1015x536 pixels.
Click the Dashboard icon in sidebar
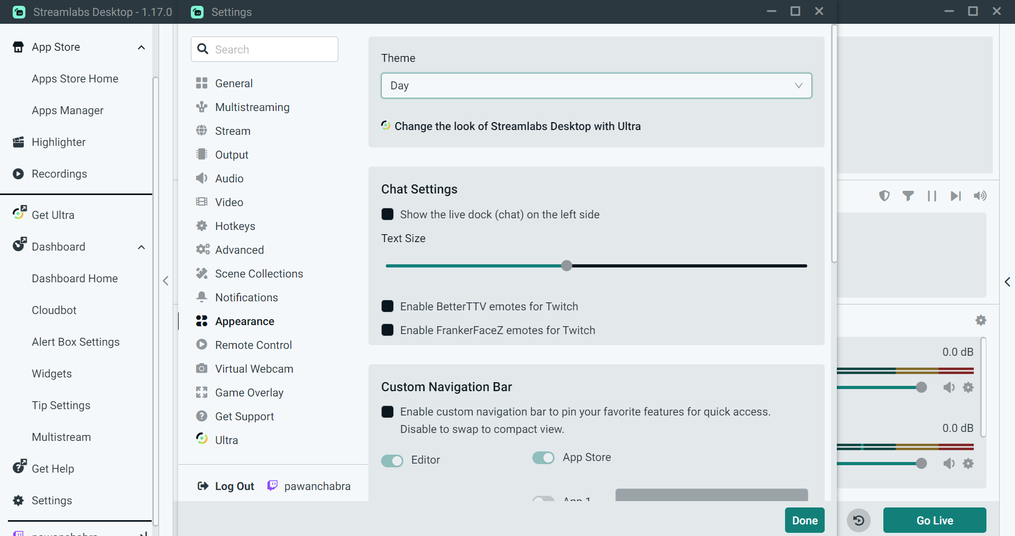click(x=20, y=245)
